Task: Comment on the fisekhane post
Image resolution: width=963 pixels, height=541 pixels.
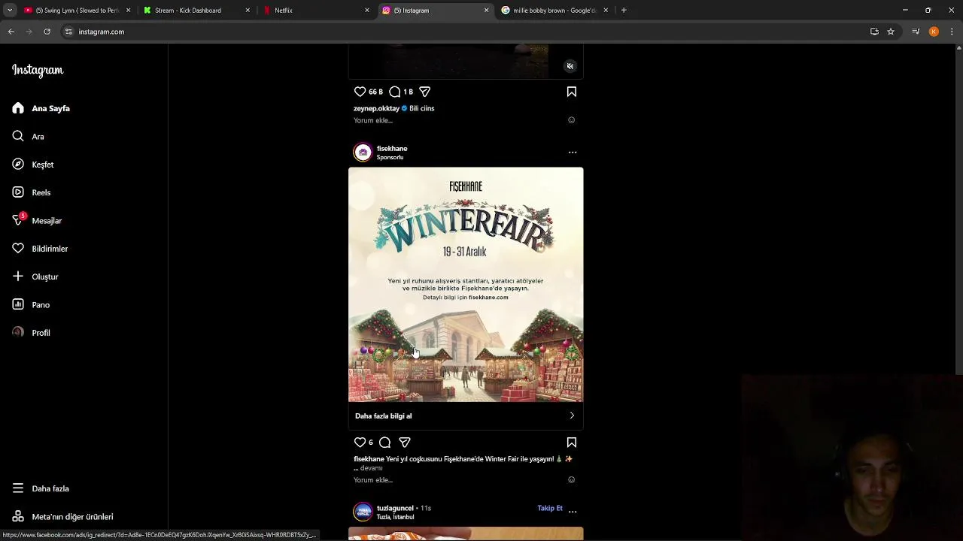Action: 384,443
